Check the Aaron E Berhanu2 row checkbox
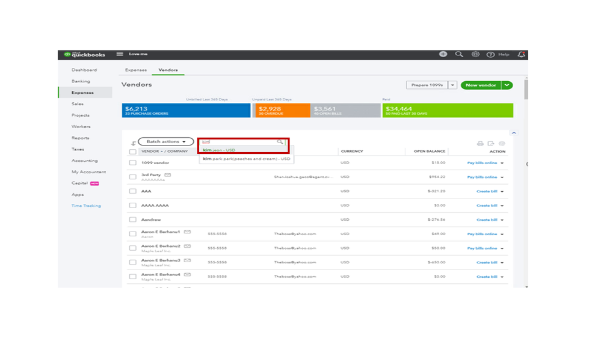The height and width of the screenshot is (338, 601). tap(132, 248)
